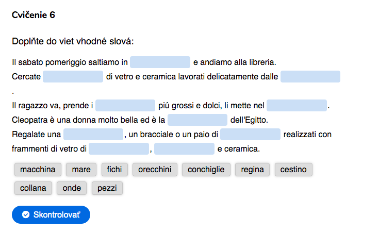Click the blank before "dell'Egitto"
Viewport: 379px width, 232px height.
[x=197, y=120]
